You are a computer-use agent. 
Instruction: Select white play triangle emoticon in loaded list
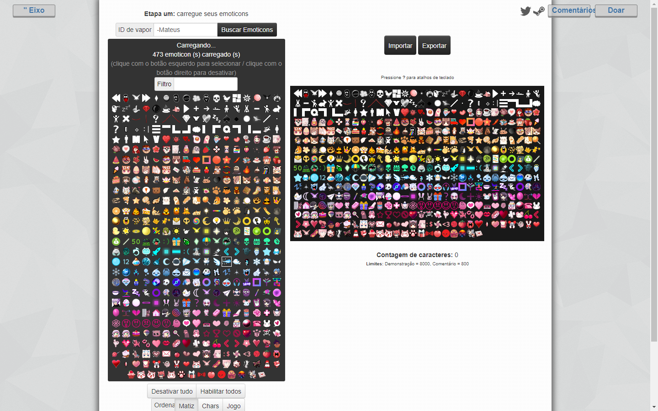[x=186, y=109]
